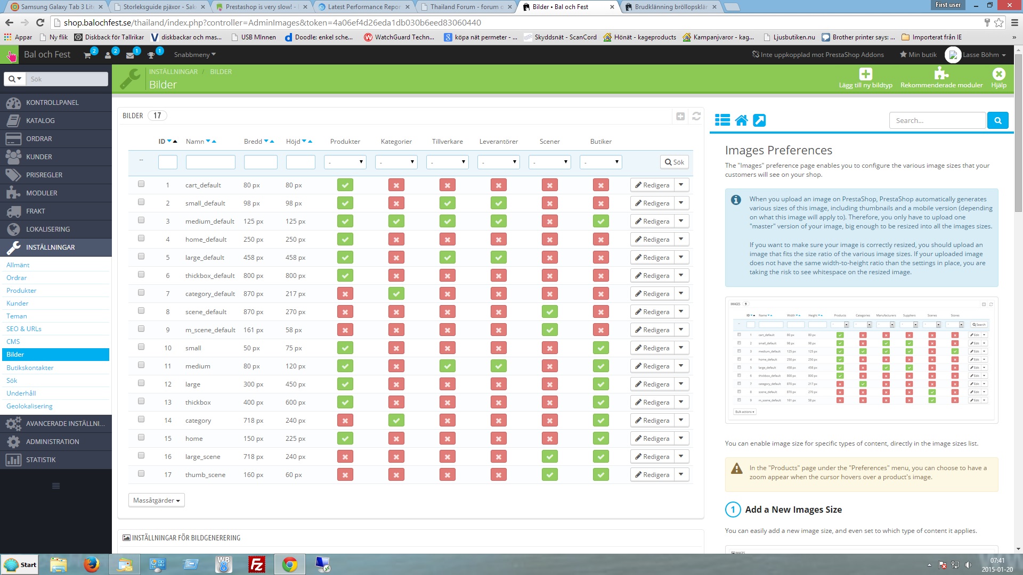1023x575 pixels.
Task: Click the Namn filter input field
Action: pos(210,162)
